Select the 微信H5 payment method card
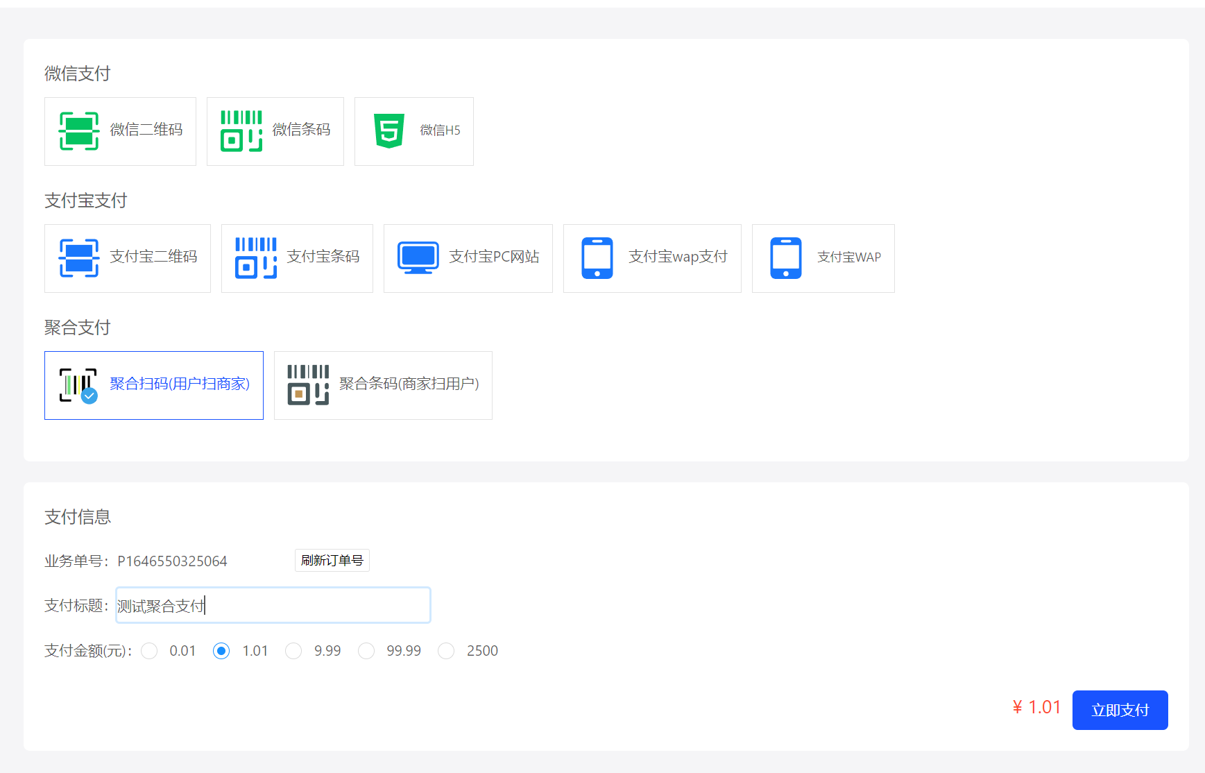Image resolution: width=1205 pixels, height=773 pixels. pos(413,131)
